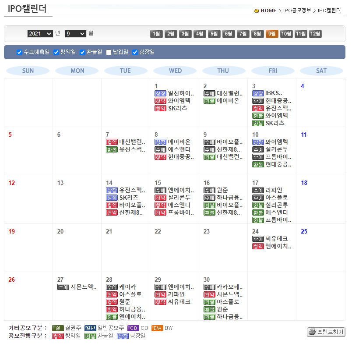
Task: Open 일진하이.. listing on September 1
Action: pyautogui.click(x=181, y=93)
